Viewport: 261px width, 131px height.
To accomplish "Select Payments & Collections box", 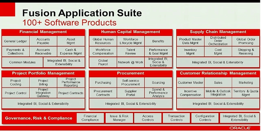I will pyautogui.click(x=16, y=51).
